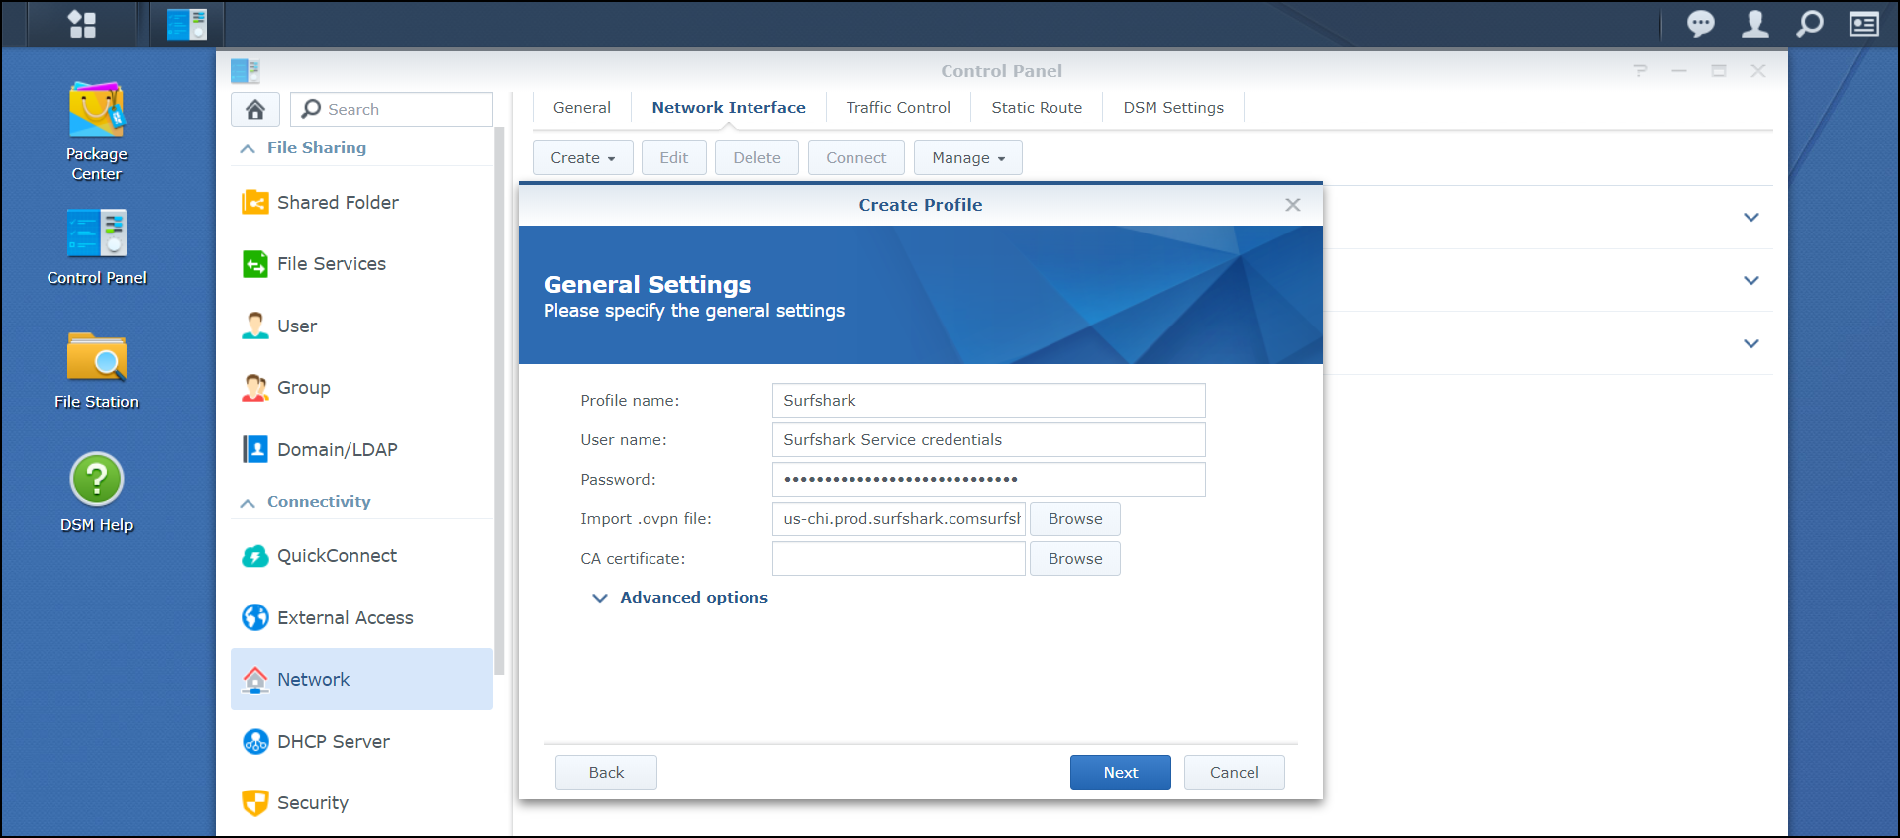Expand the second network interface chevron
The image size is (1900, 838).
tap(1751, 280)
